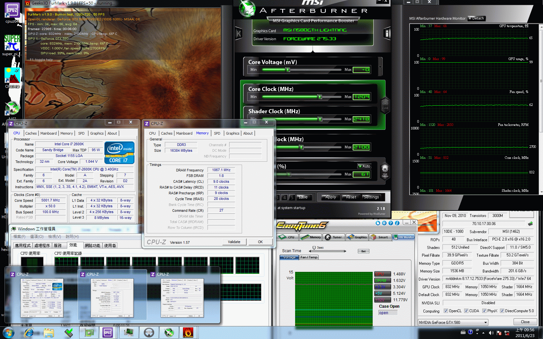This screenshot has height=339, width=543.
Task: Click the EasyTune6 Scan Time Set button
Action: (x=364, y=251)
